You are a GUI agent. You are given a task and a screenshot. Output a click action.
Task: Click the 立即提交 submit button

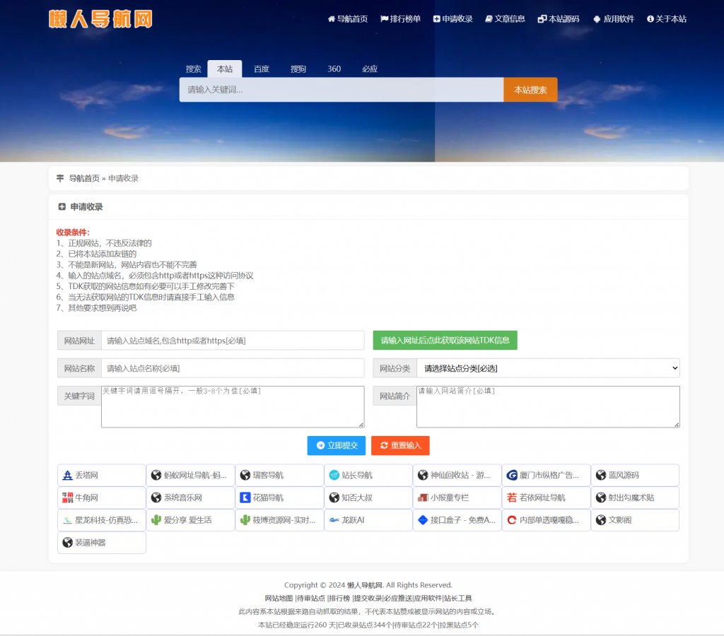tap(336, 445)
